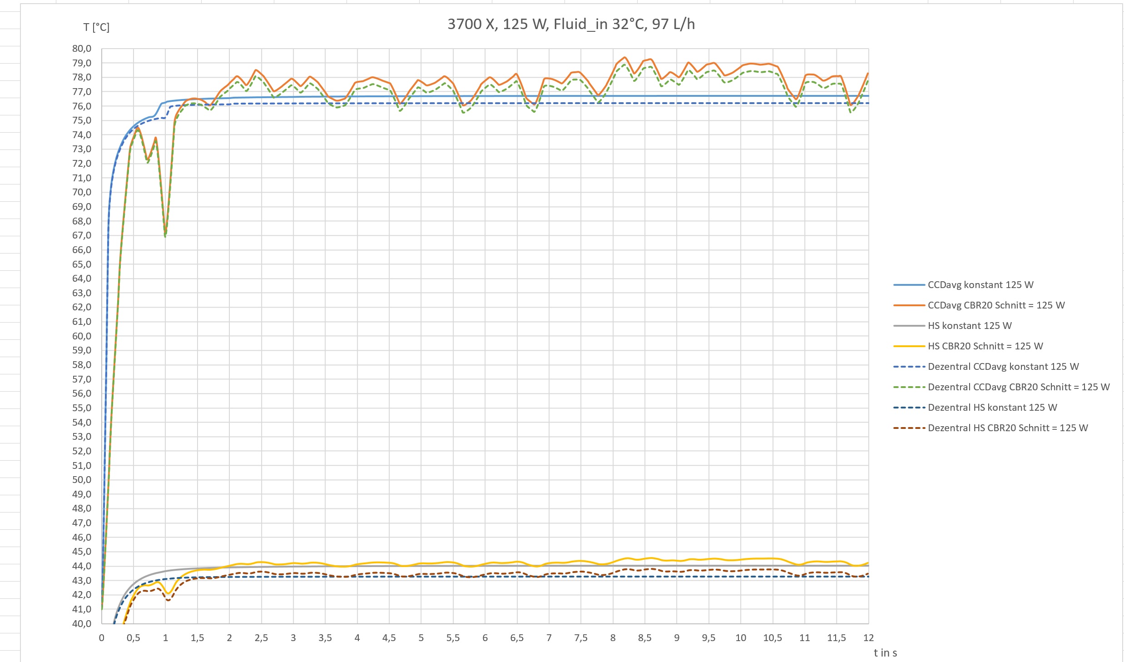Viewport: 1124px width, 662px height.
Task: Select legend entry 'HS konstant 125 W'
Action: click(969, 326)
